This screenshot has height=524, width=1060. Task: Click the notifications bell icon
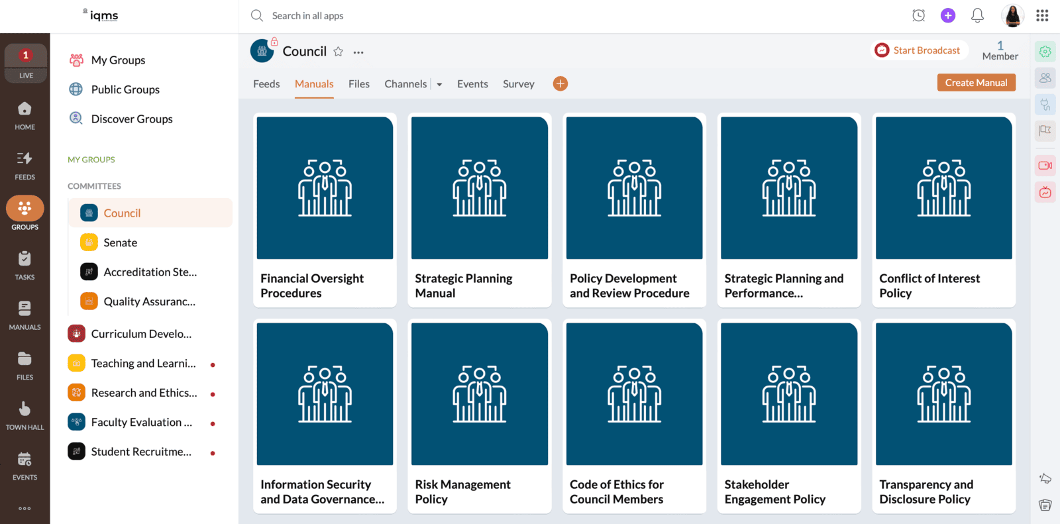(977, 16)
